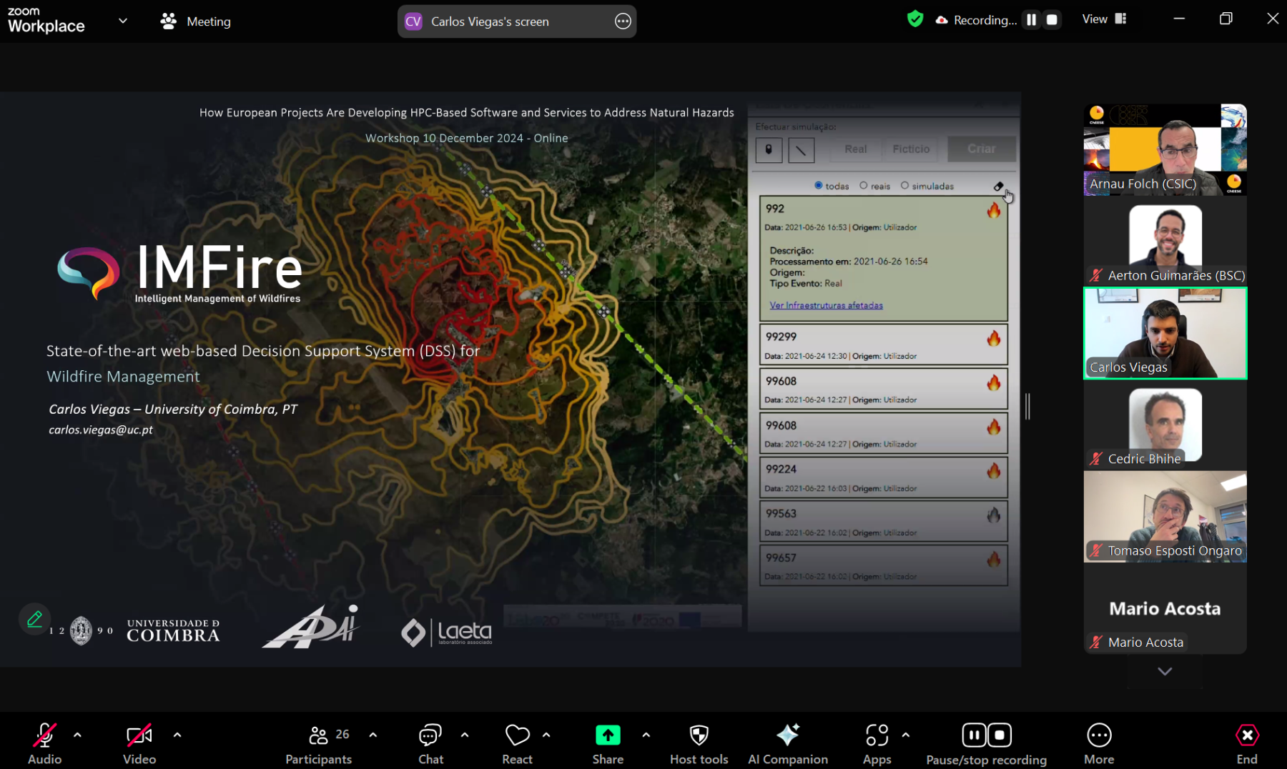Open Zoom Workplace dropdown chevron

coord(123,21)
